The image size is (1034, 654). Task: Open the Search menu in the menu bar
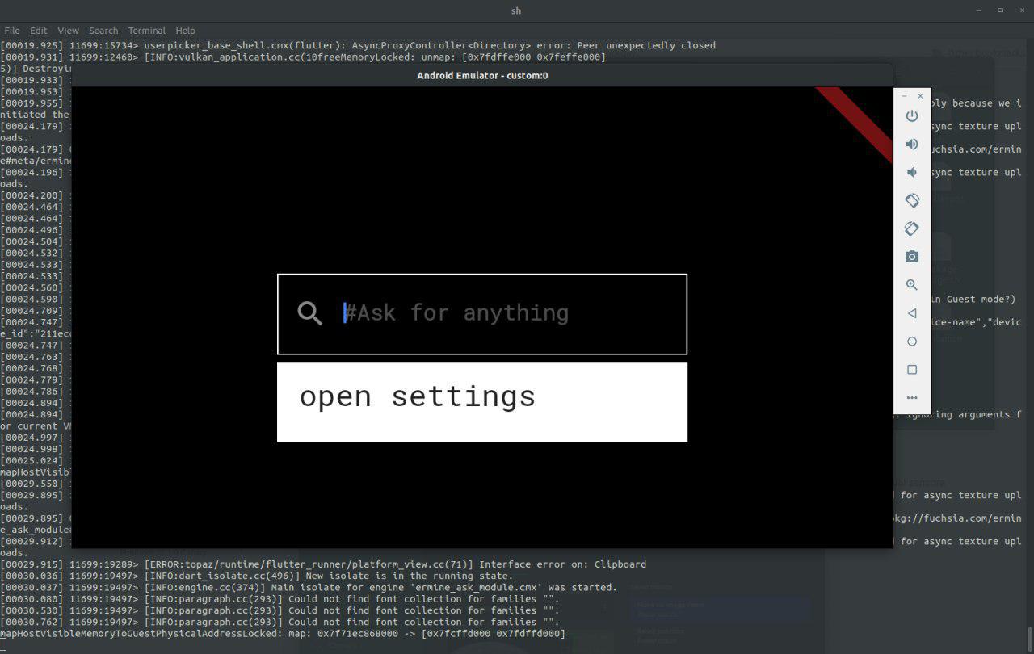pyautogui.click(x=103, y=31)
